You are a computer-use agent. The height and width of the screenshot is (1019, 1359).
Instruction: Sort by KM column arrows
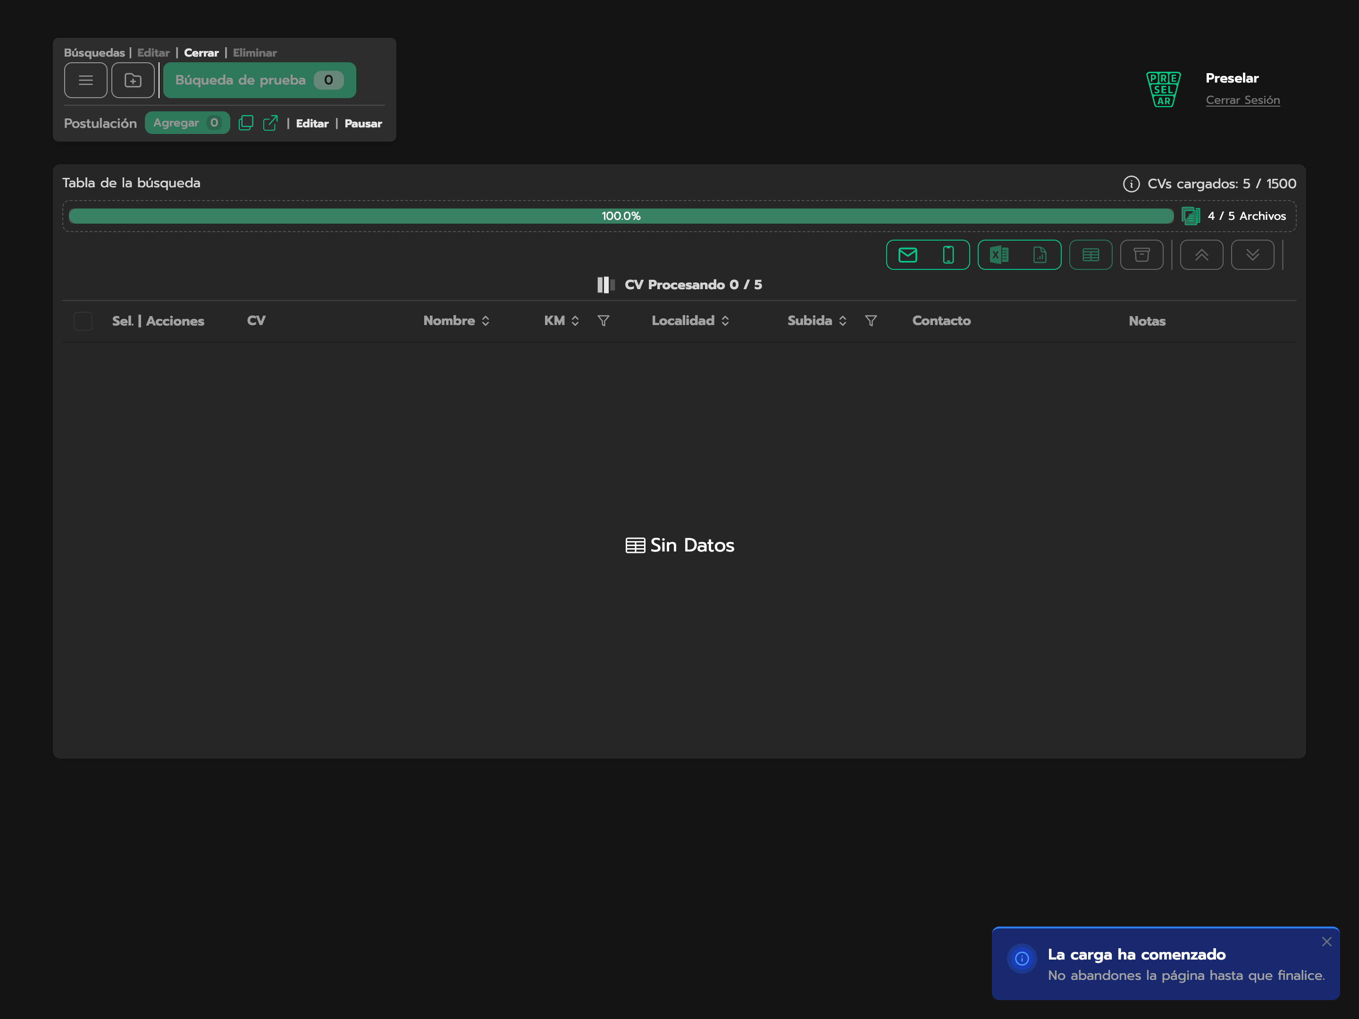(575, 321)
